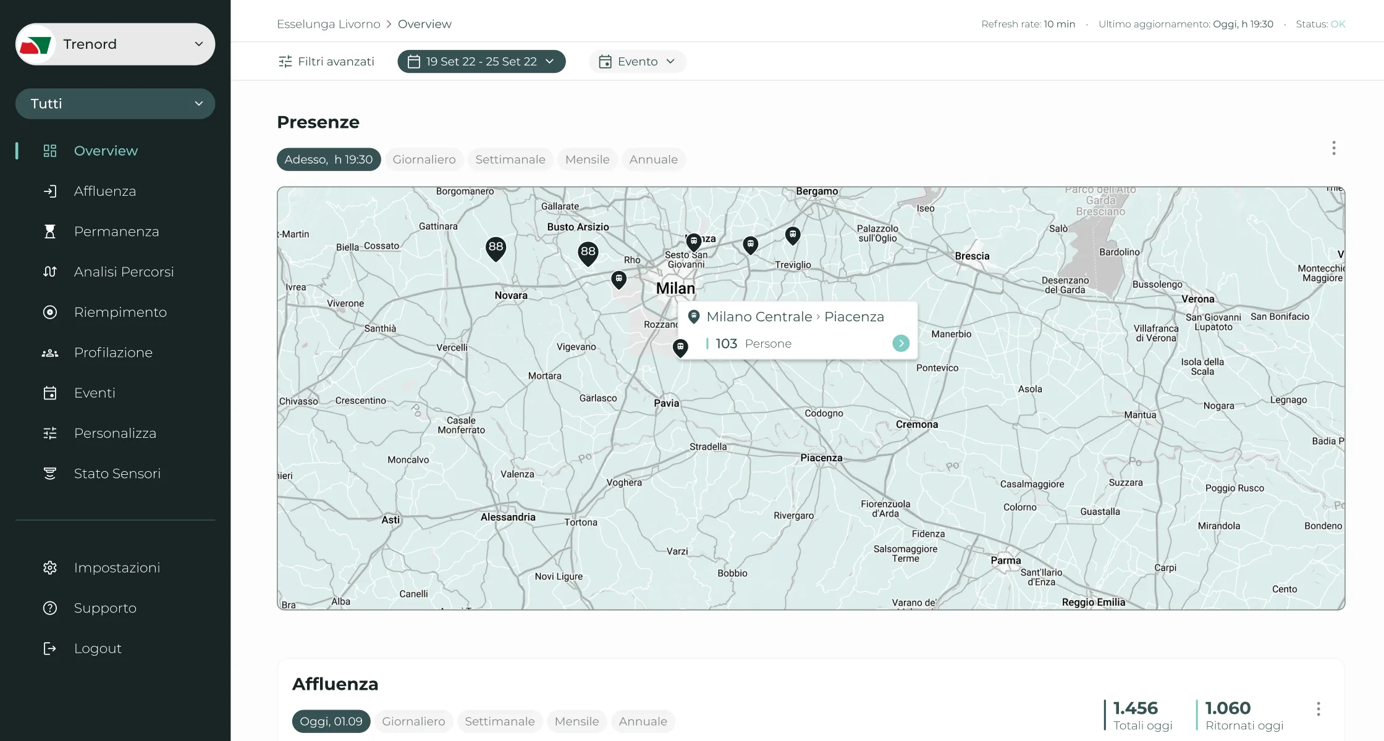Go to Impostazioni
This screenshot has height=741, width=1384.
click(117, 567)
